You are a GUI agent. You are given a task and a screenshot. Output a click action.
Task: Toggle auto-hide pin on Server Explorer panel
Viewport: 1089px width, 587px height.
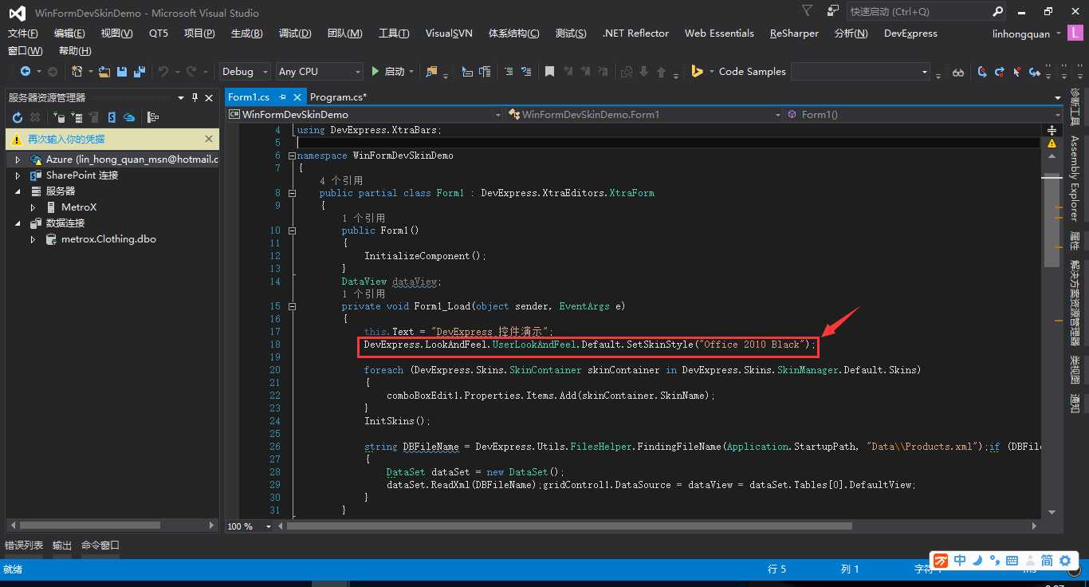tap(195, 98)
